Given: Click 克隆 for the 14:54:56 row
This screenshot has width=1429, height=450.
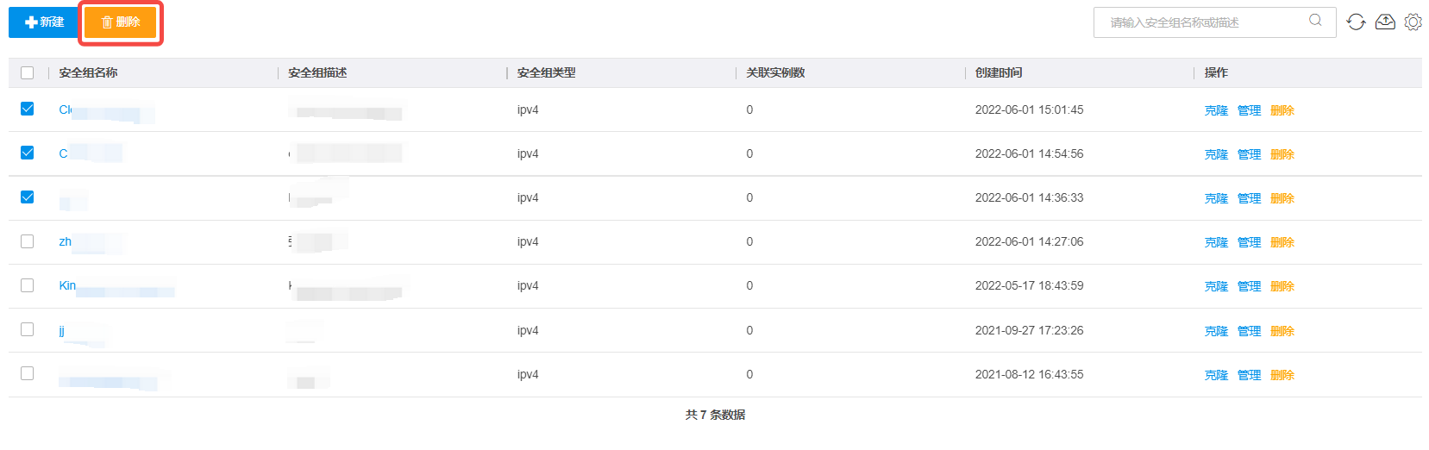Looking at the screenshot, I should point(1216,154).
